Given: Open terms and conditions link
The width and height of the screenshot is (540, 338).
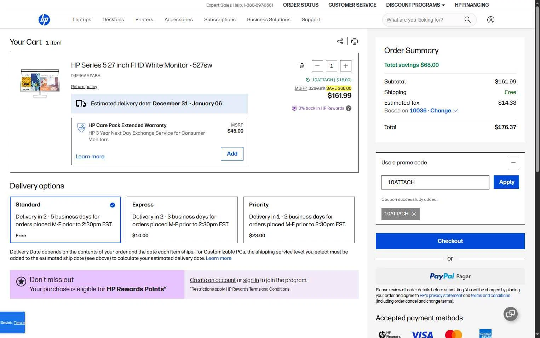Looking at the screenshot, I should 490,296.
